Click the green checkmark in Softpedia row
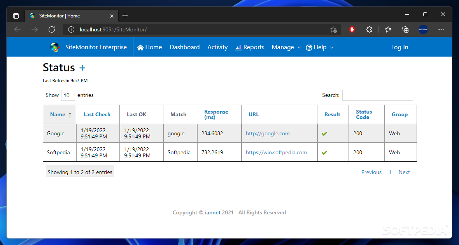 [324, 152]
